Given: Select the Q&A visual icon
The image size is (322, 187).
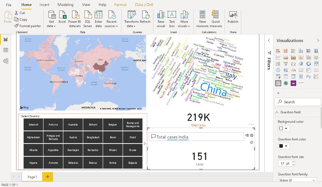Looking at the screenshot, I should (x=278, y=83).
